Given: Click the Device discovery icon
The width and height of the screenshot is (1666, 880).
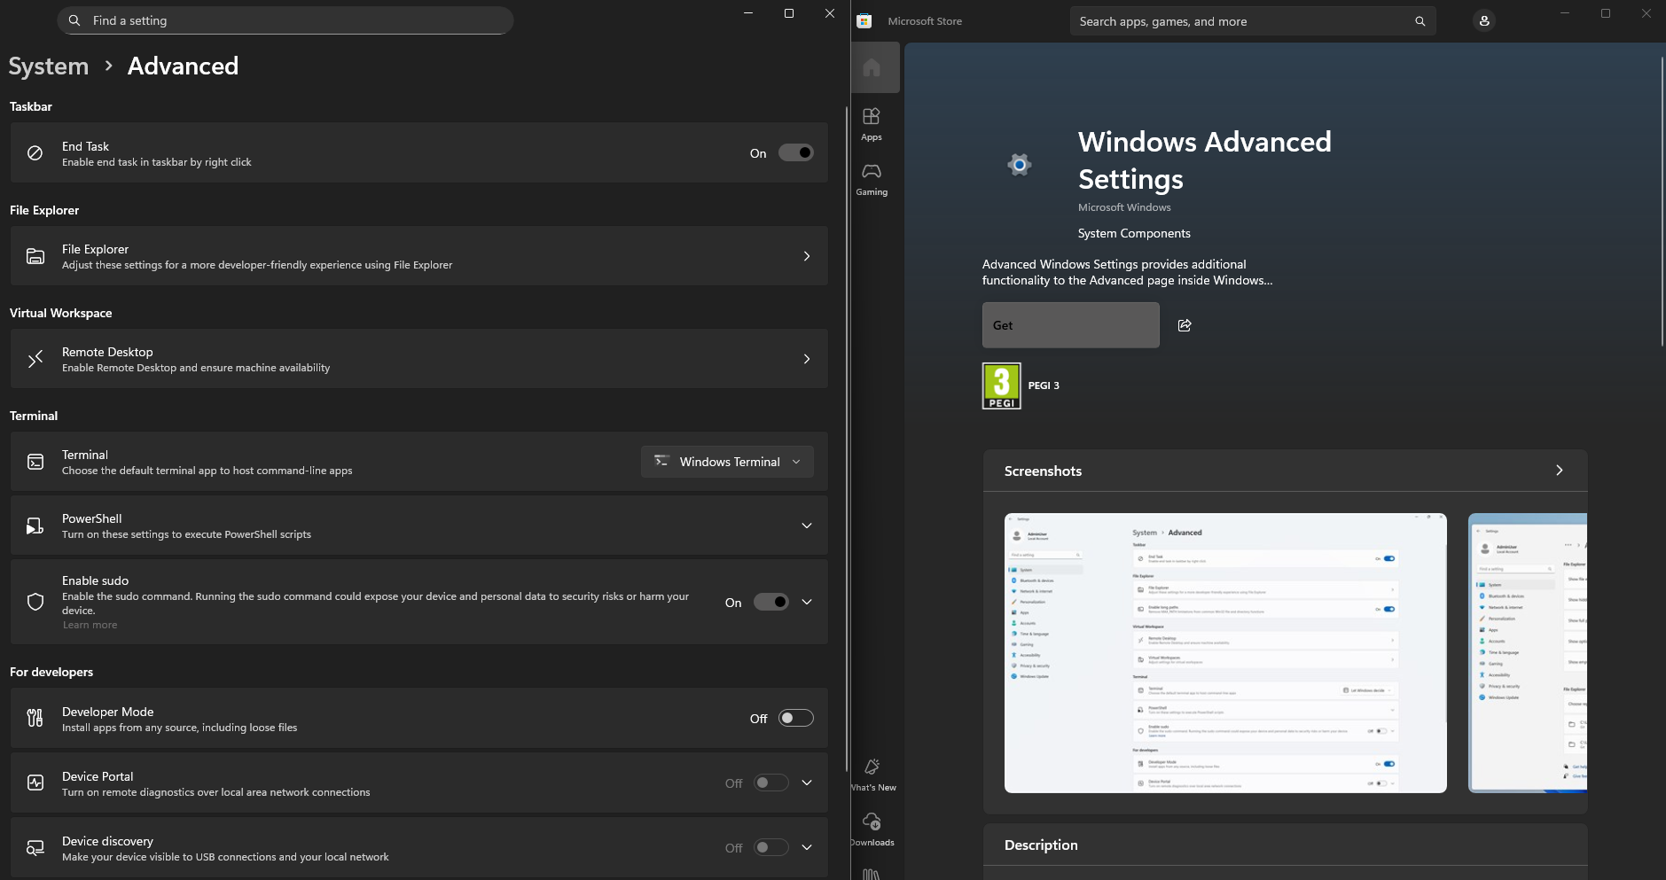Looking at the screenshot, I should tap(35, 847).
